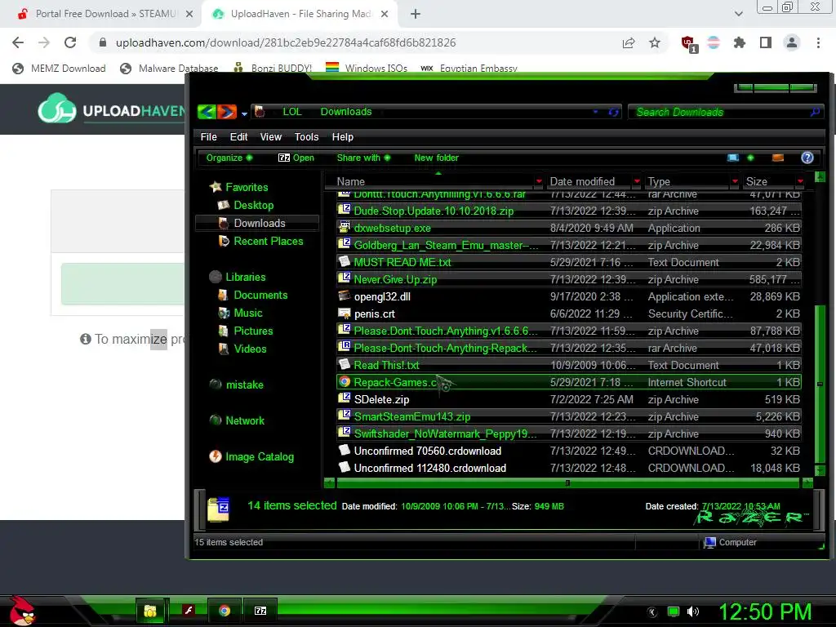Select MUST READ ME.txt file
Image resolution: width=836 pixels, height=627 pixels.
click(x=402, y=262)
